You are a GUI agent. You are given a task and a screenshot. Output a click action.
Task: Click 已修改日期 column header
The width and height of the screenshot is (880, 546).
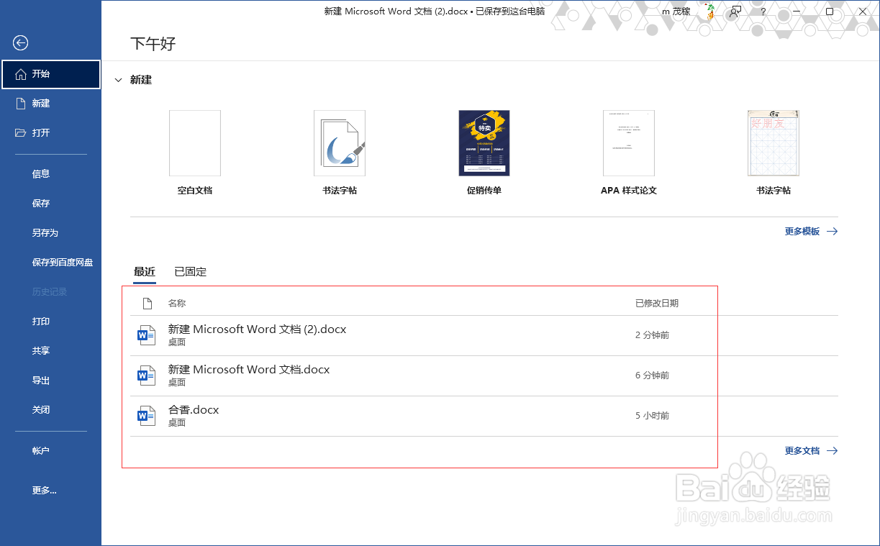[x=657, y=304]
